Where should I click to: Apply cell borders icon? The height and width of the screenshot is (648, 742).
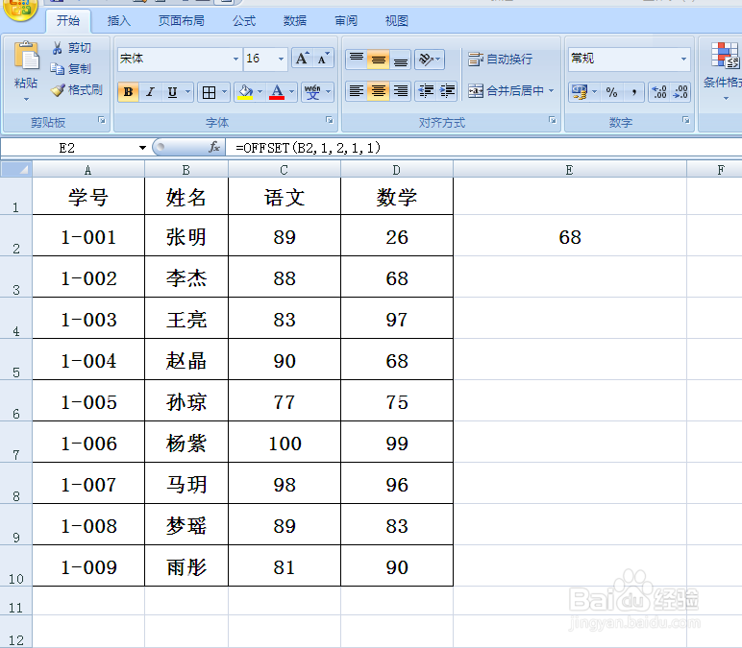(209, 92)
